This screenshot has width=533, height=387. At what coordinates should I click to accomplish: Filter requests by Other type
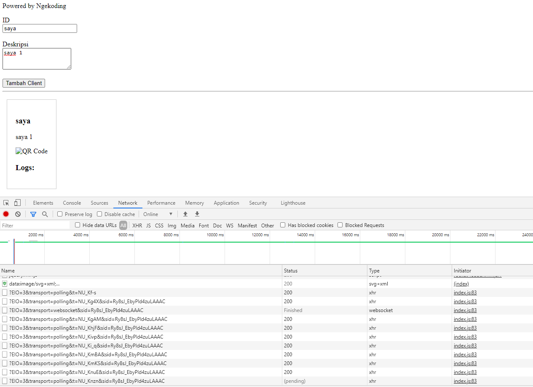268,225
